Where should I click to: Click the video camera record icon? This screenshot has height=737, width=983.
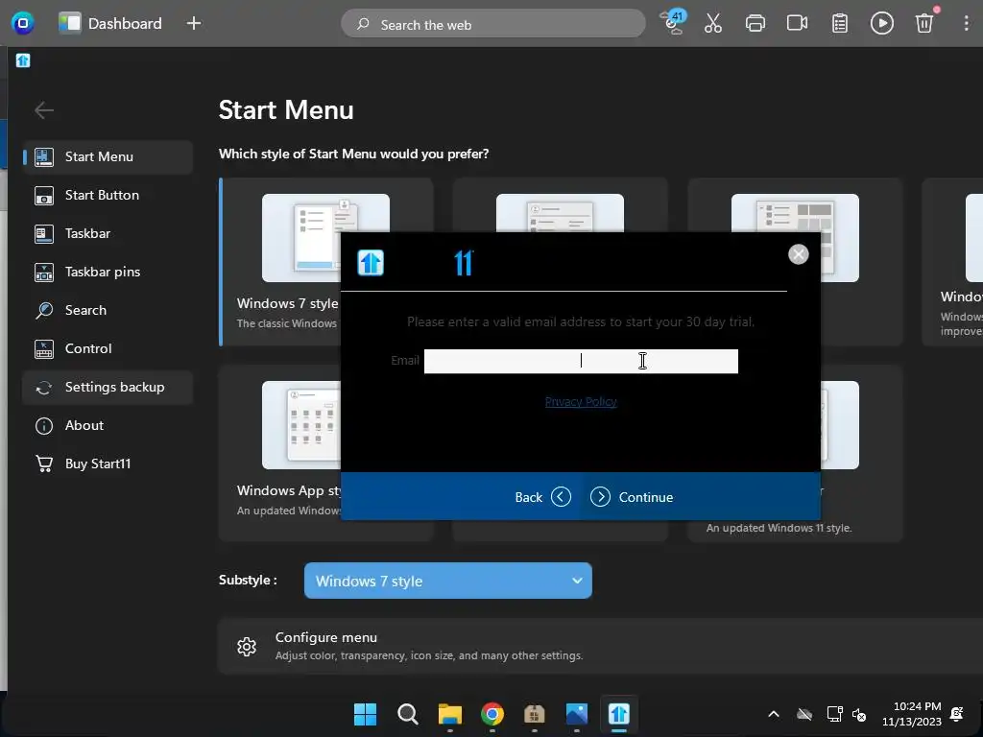click(x=797, y=23)
